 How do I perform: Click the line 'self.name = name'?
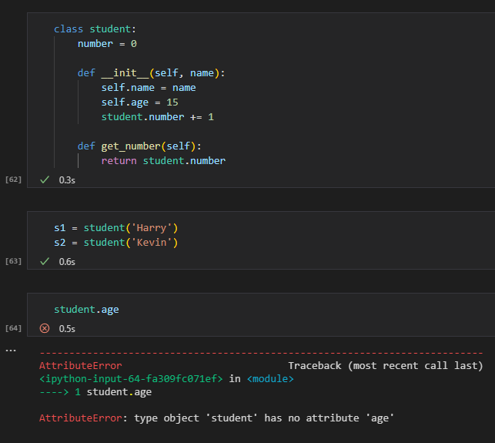click(149, 88)
